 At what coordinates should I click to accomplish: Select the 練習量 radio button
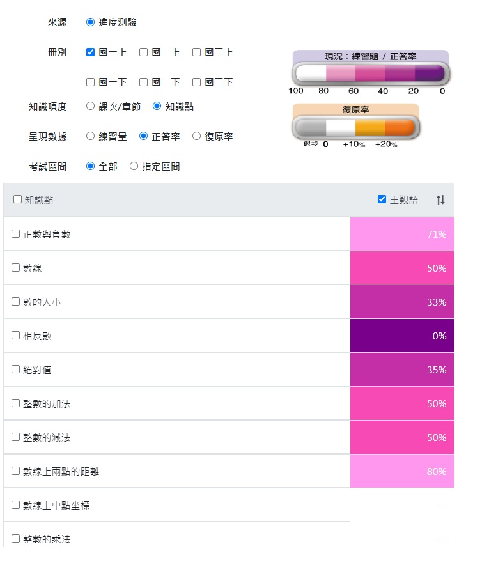coord(89,136)
